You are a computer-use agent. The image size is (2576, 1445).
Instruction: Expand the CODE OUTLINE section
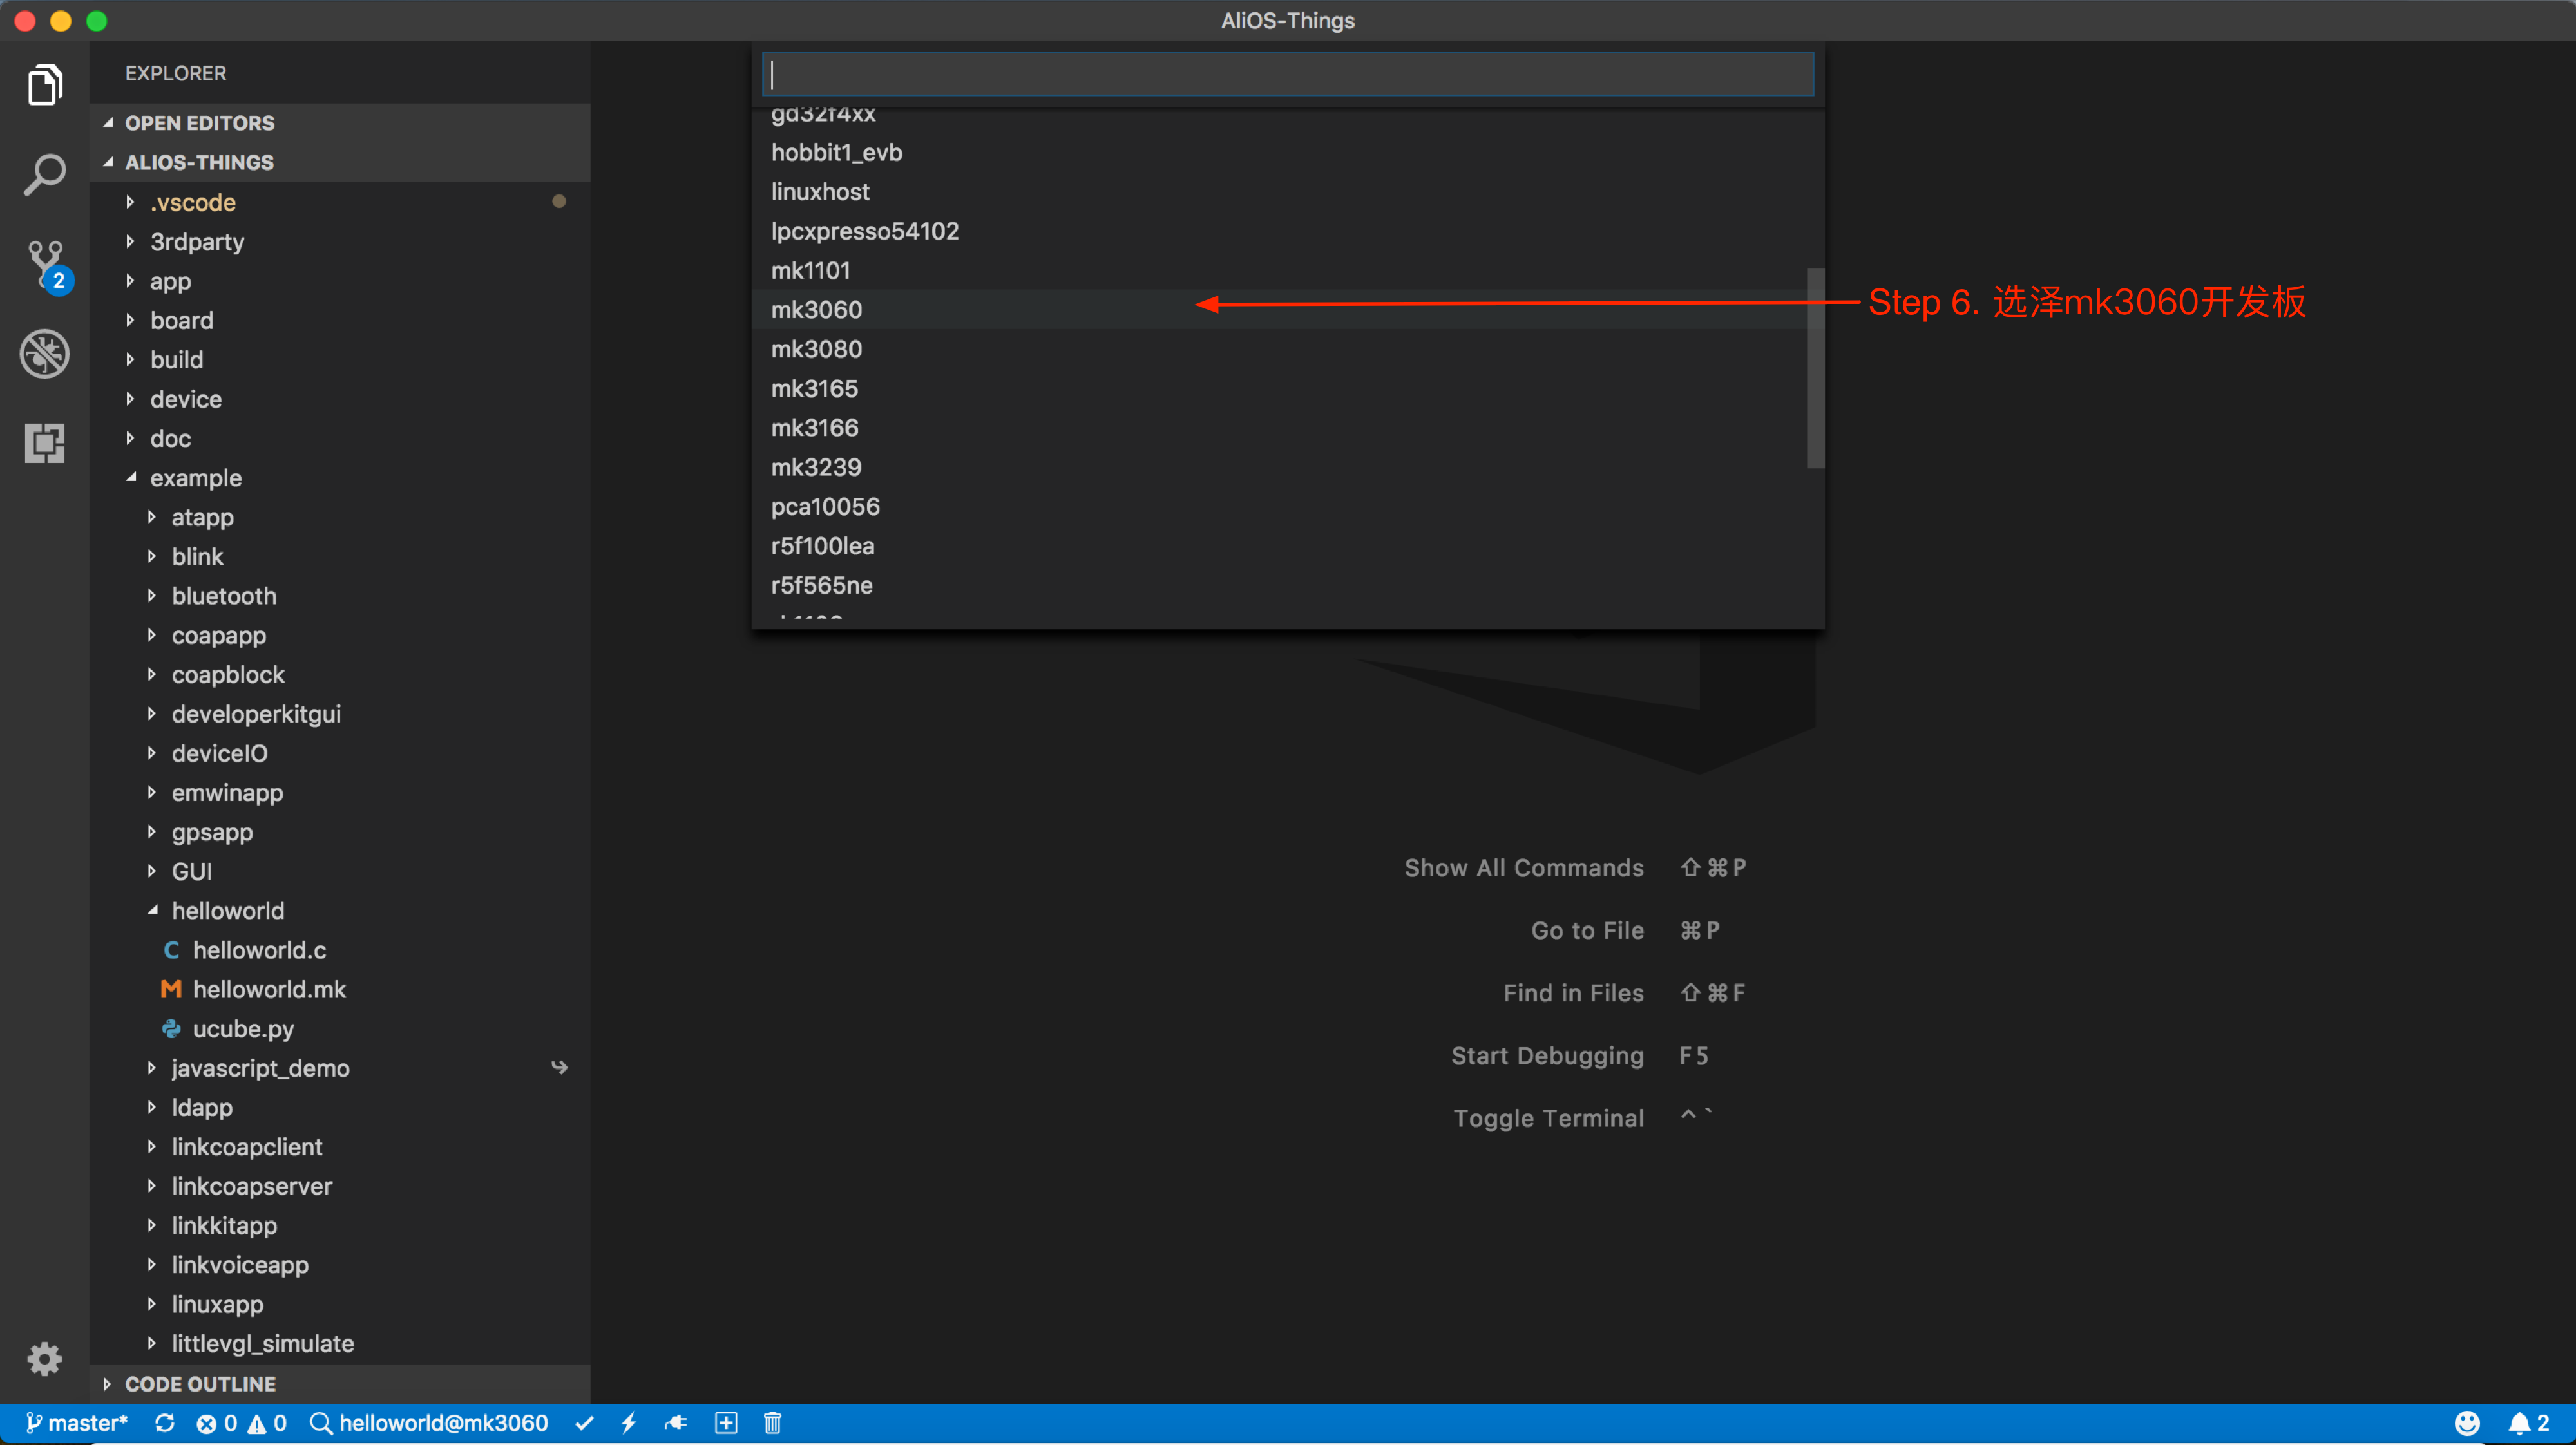pos(200,1384)
